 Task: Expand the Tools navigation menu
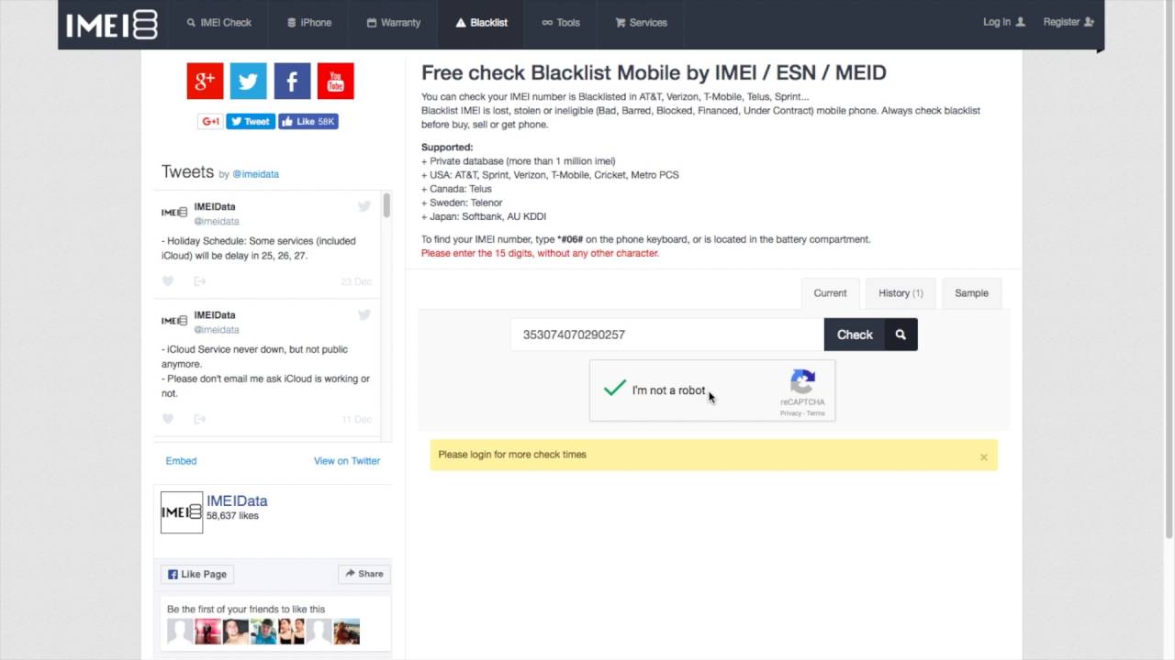pyautogui.click(x=561, y=23)
